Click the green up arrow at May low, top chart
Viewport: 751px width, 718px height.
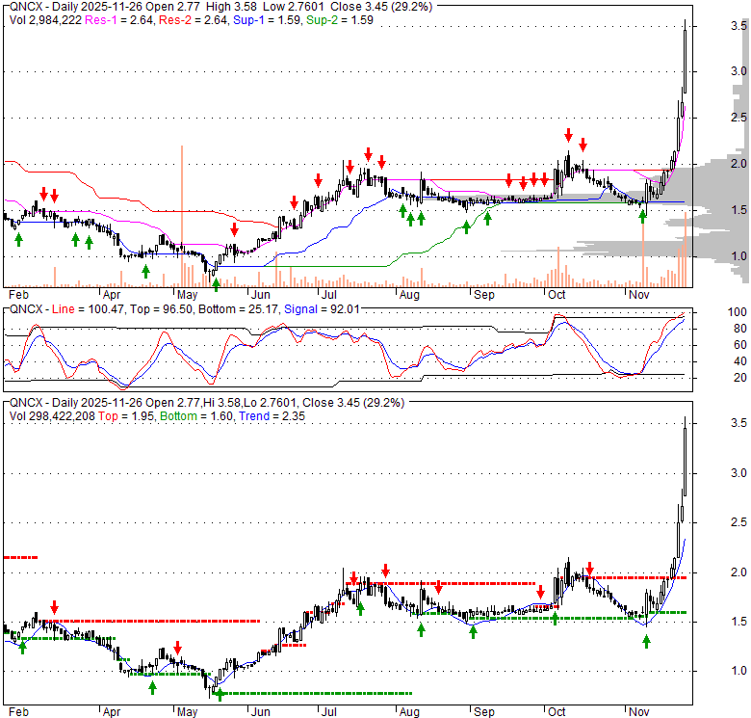(x=216, y=283)
